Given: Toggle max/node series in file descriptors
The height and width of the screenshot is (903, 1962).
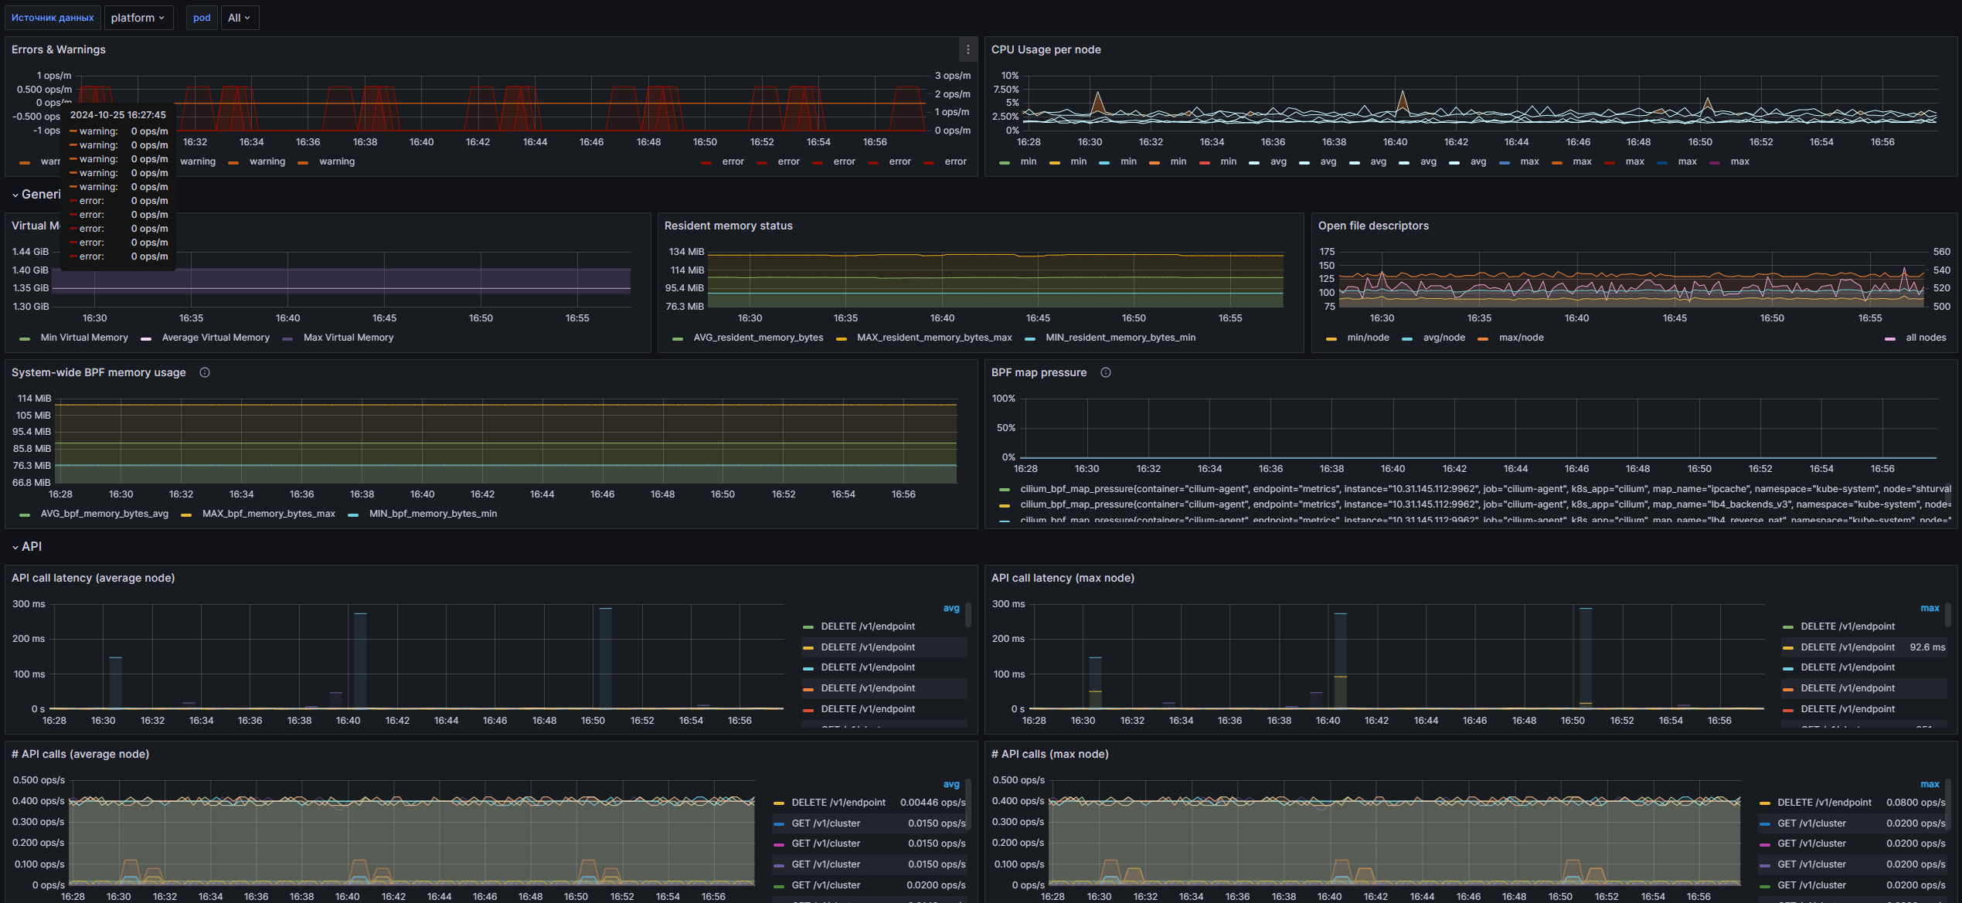Looking at the screenshot, I should coord(1521,338).
